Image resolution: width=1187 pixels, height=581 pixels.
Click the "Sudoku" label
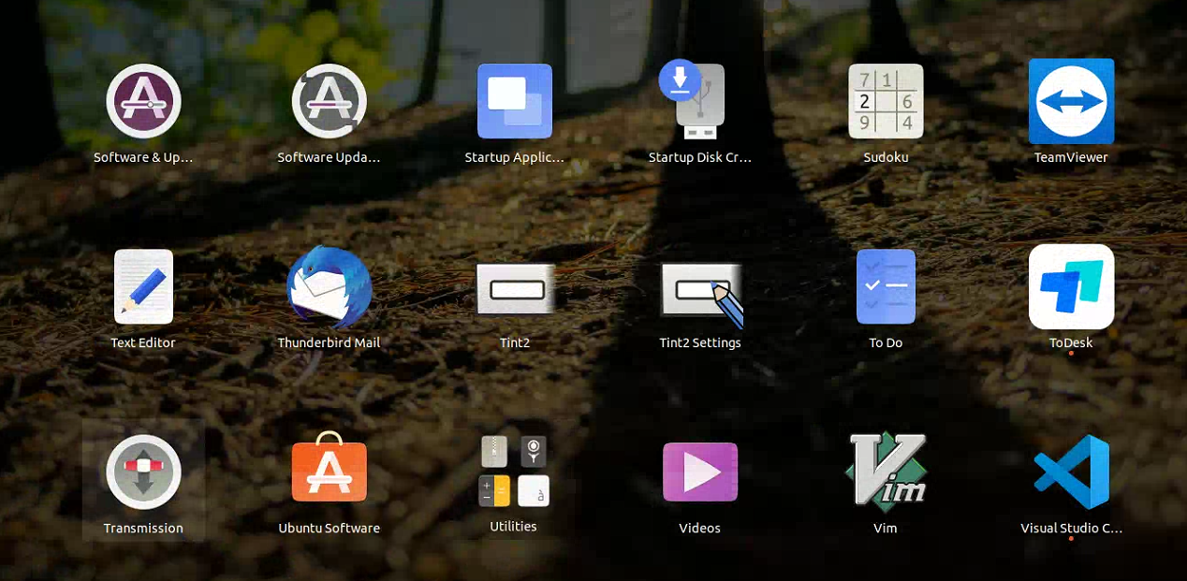click(x=886, y=157)
